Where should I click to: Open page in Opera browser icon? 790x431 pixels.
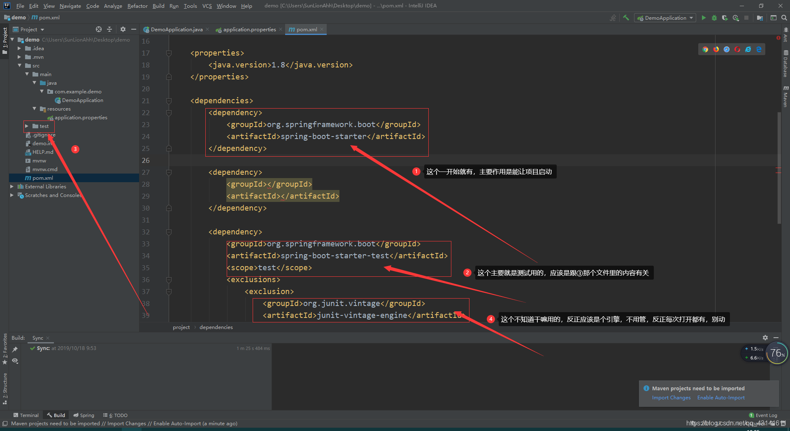(737, 49)
